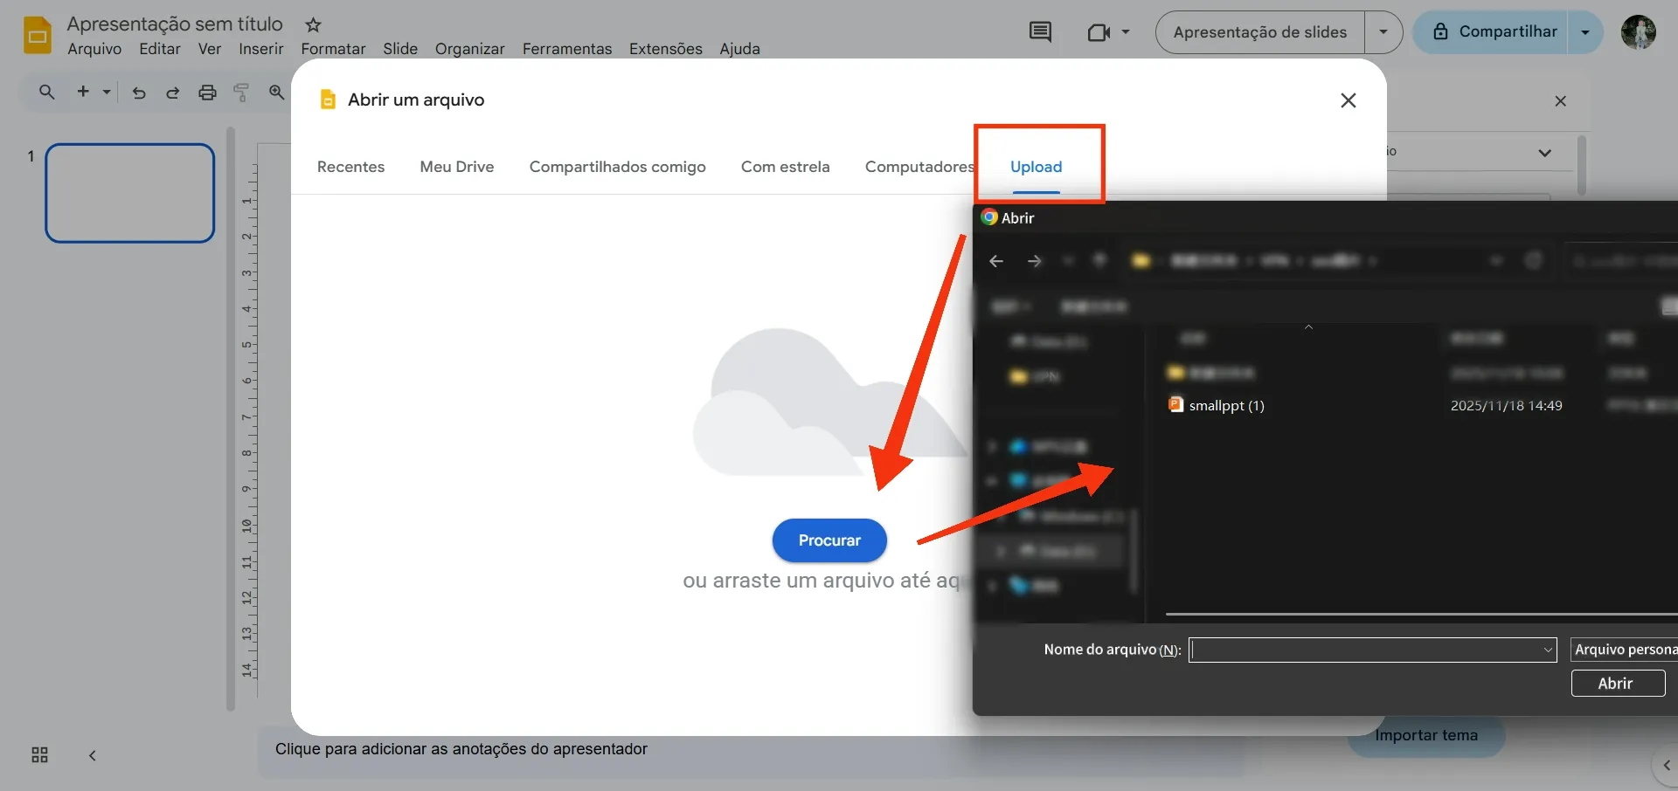Open the search features magnifier icon

(46, 92)
